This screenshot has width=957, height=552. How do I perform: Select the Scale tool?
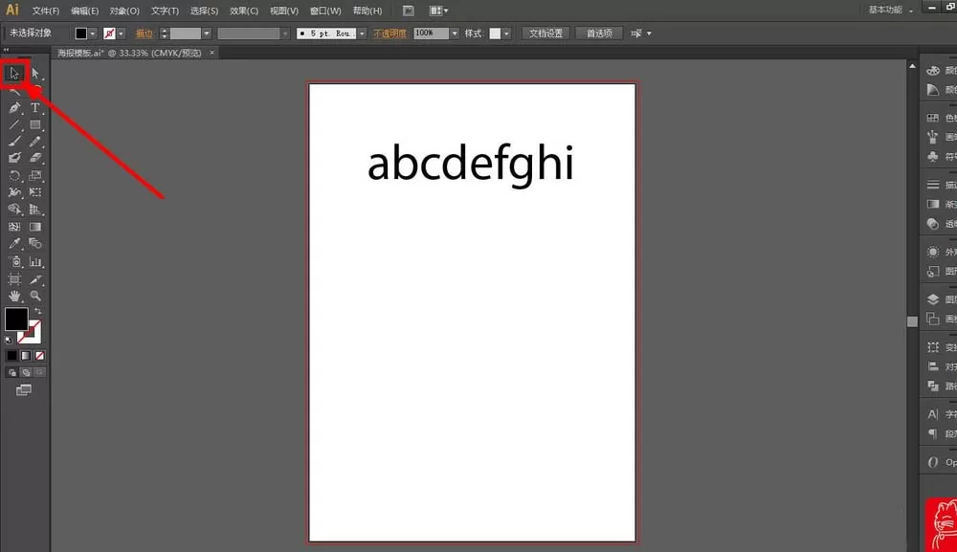click(x=35, y=176)
